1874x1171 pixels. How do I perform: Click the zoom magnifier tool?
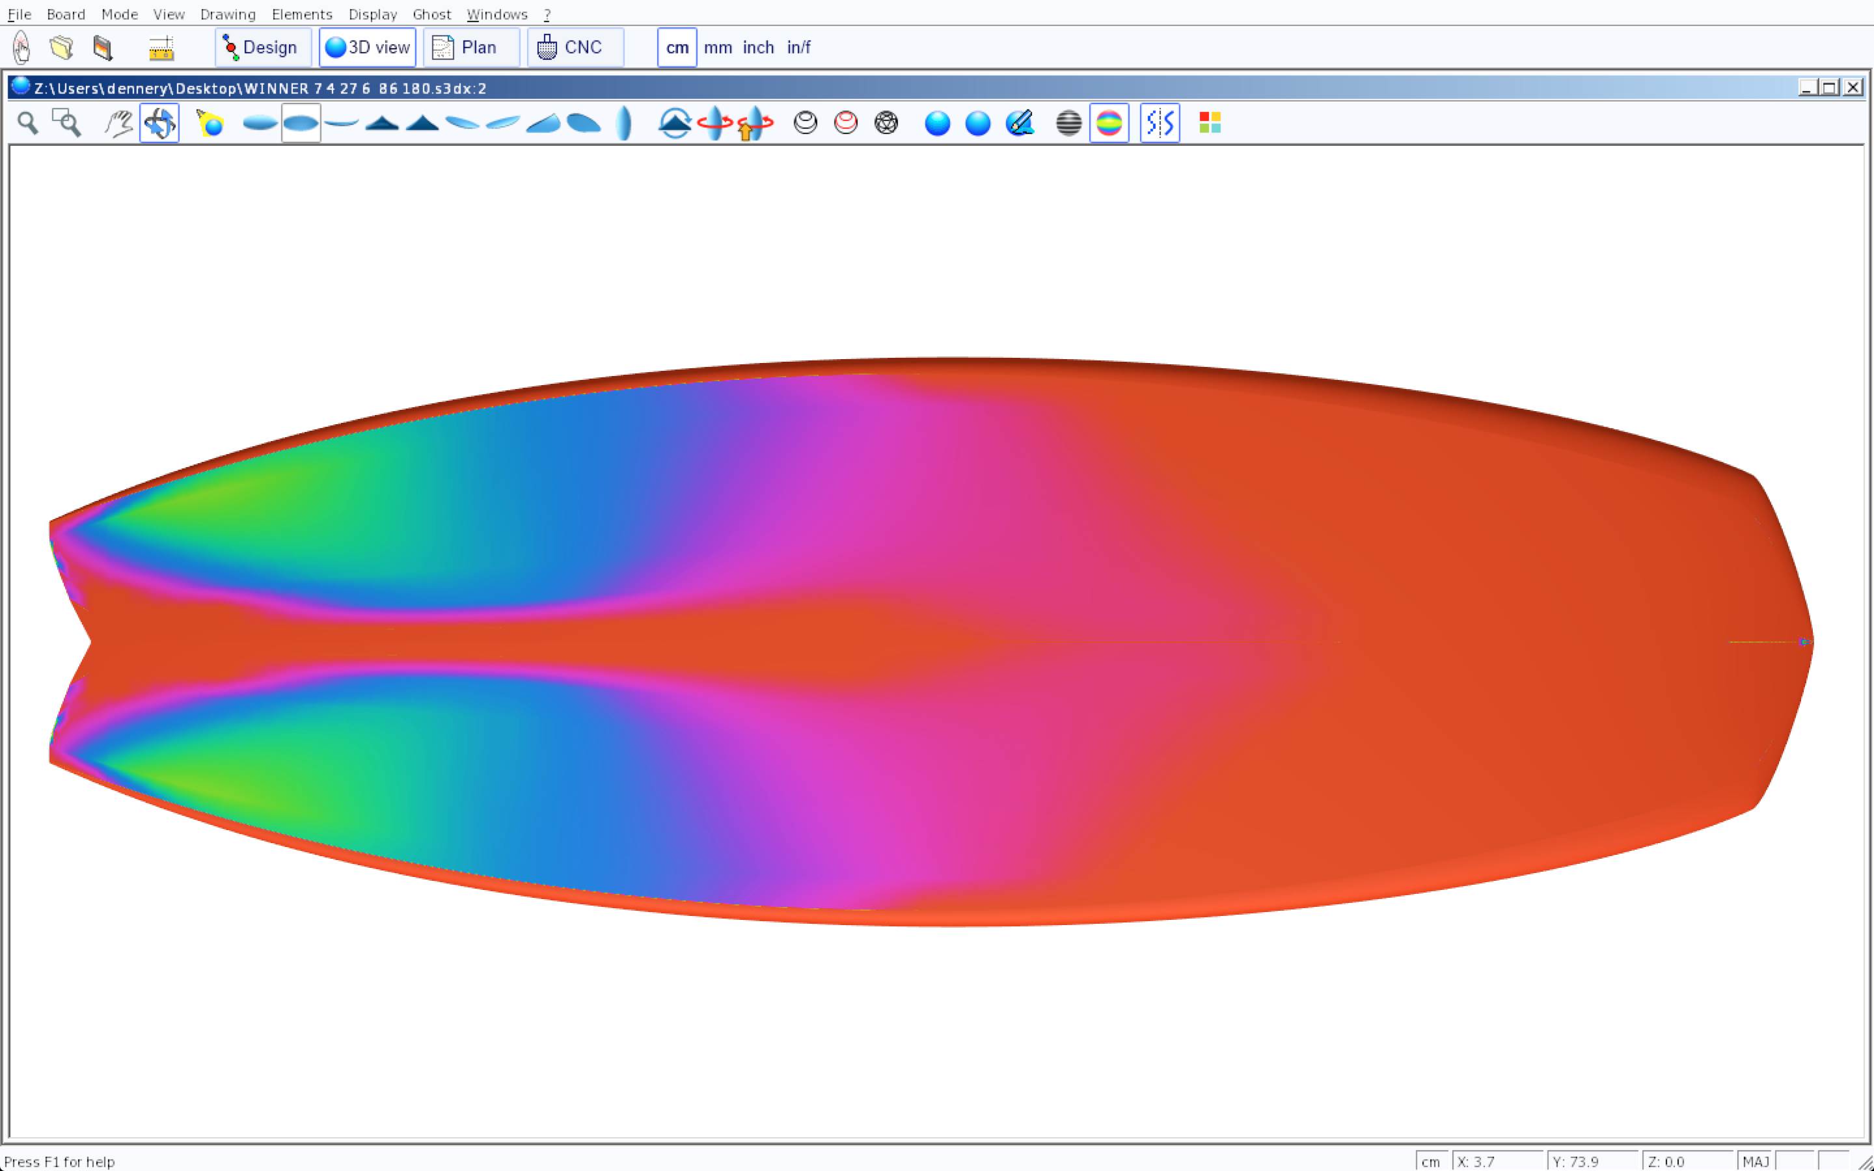(x=28, y=122)
